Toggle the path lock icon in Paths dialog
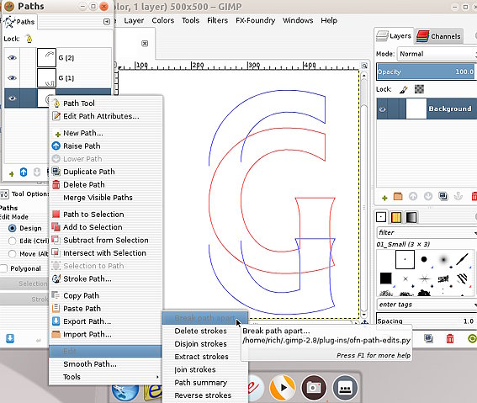Screen dimensions: 477x403 click(x=29, y=39)
